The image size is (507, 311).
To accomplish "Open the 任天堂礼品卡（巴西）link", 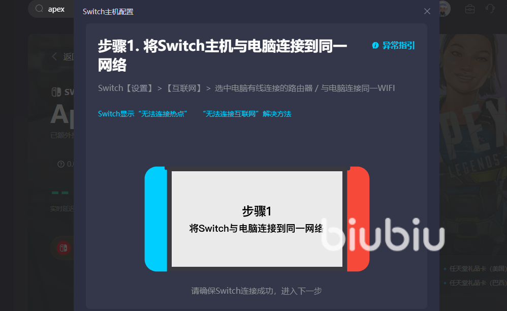I will [x=477, y=283].
